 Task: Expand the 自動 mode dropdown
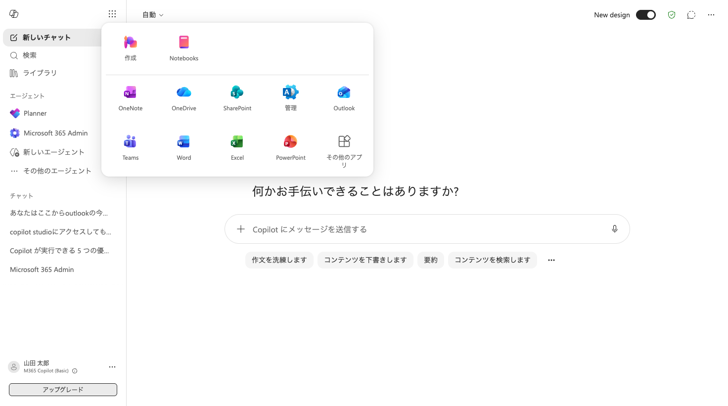point(153,15)
